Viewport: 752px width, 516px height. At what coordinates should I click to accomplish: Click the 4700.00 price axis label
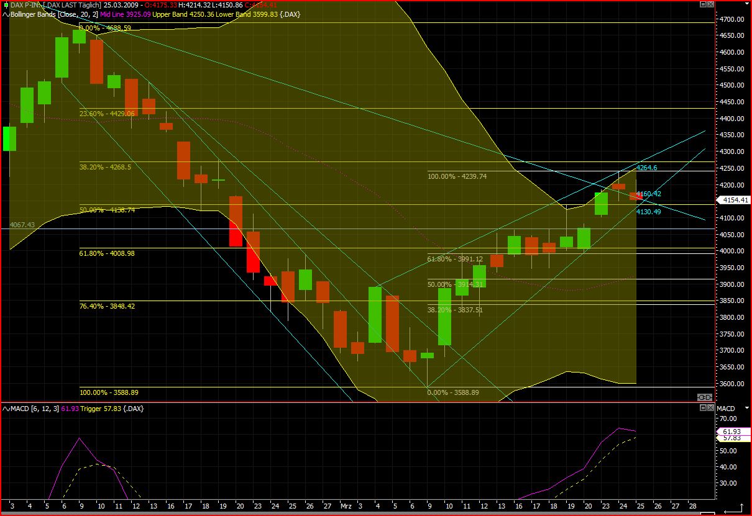pyautogui.click(x=733, y=19)
